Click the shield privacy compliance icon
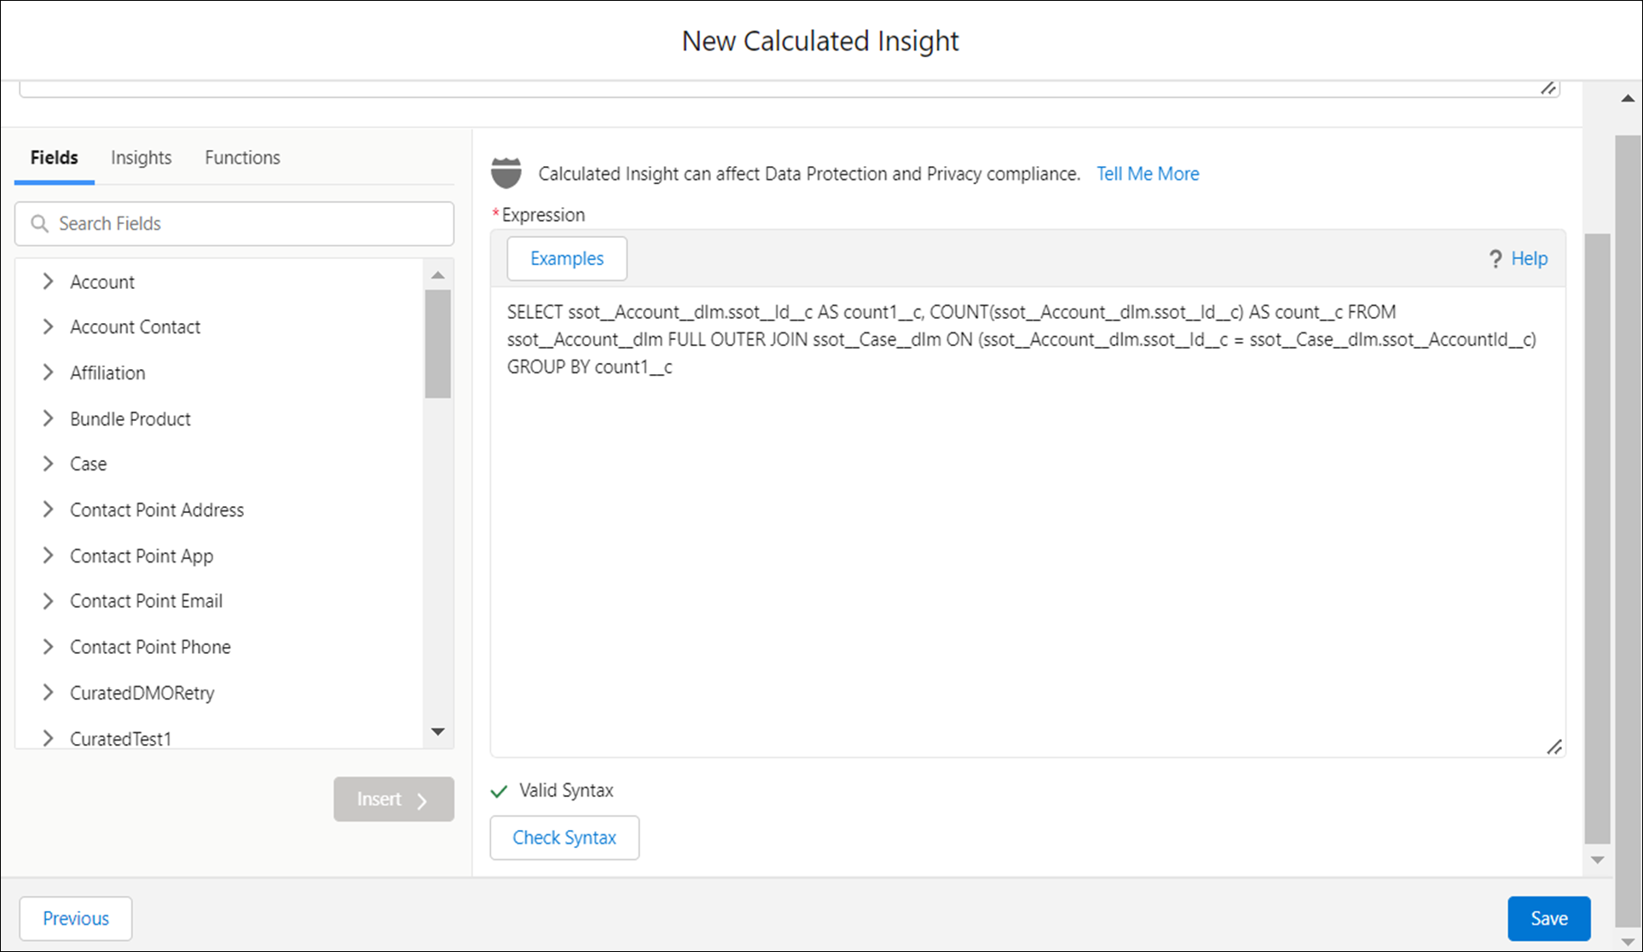The height and width of the screenshot is (952, 1643). tap(506, 172)
